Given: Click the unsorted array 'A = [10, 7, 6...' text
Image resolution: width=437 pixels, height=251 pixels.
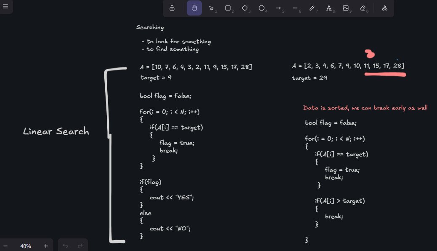Looking at the screenshot, I should point(196,67).
